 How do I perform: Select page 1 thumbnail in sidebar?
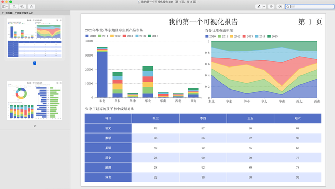tap(35, 38)
